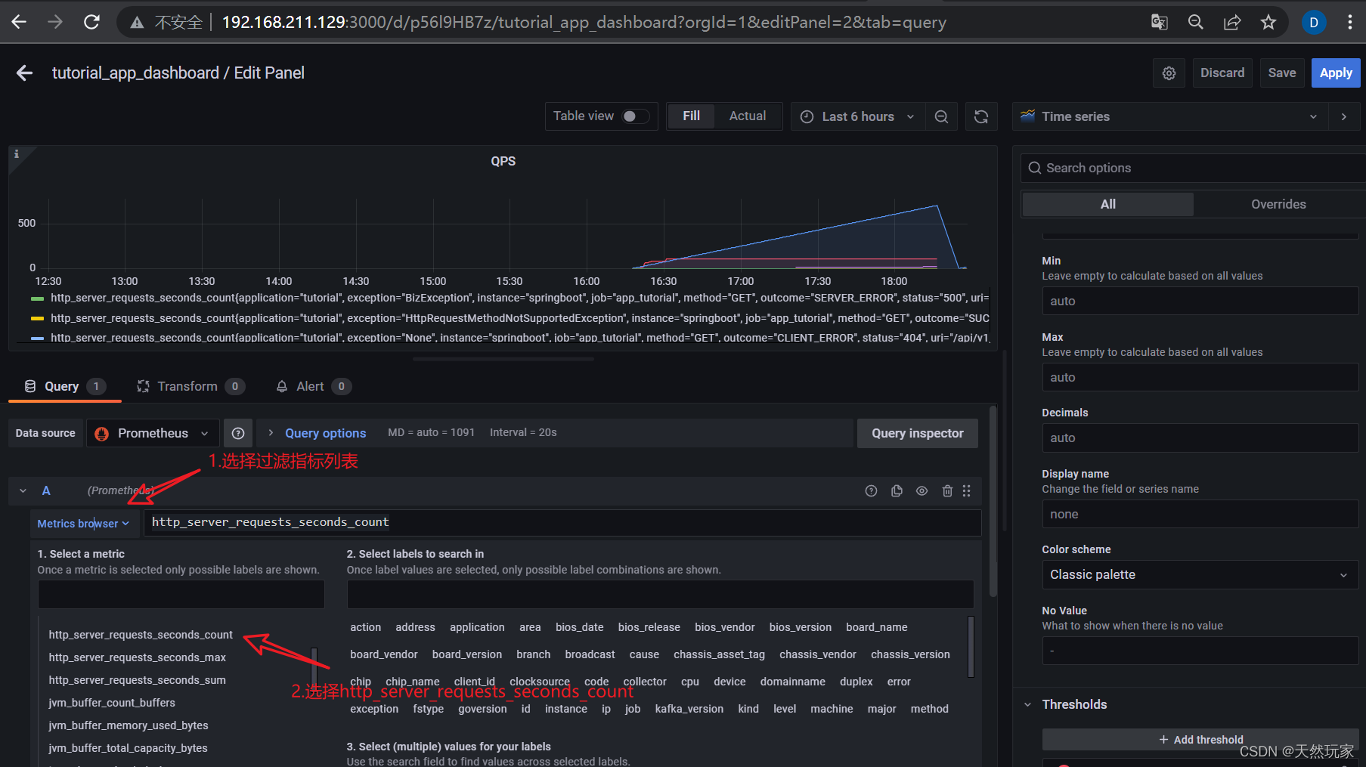The width and height of the screenshot is (1366, 767).
Task: Click the Decimals input field
Action: point(1200,438)
